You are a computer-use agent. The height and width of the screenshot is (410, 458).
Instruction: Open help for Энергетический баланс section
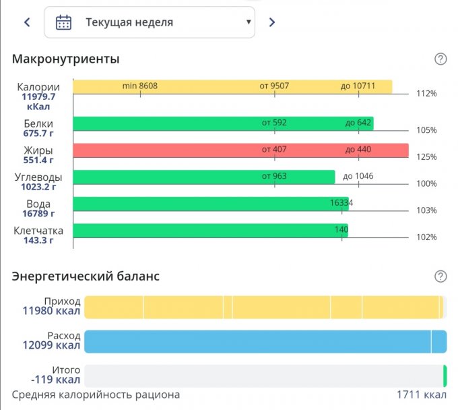click(440, 276)
